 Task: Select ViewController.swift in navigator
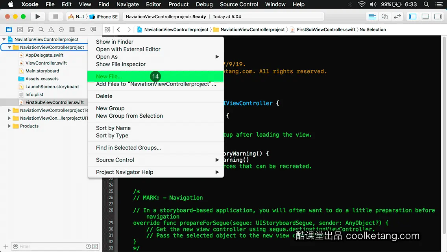coord(46,63)
